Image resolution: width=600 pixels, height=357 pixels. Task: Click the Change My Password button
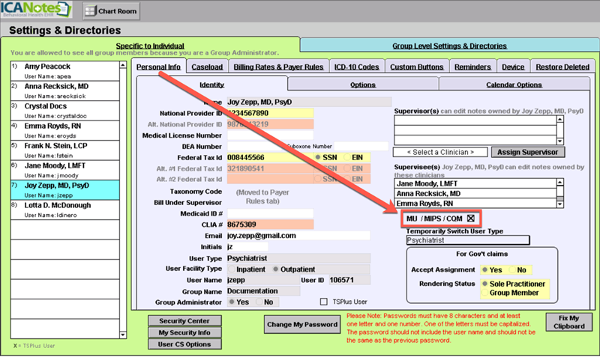[x=301, y=324]
